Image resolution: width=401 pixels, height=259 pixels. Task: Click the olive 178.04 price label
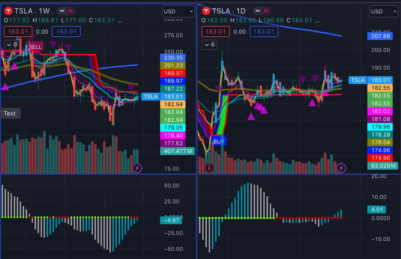(x=380, y=142)
